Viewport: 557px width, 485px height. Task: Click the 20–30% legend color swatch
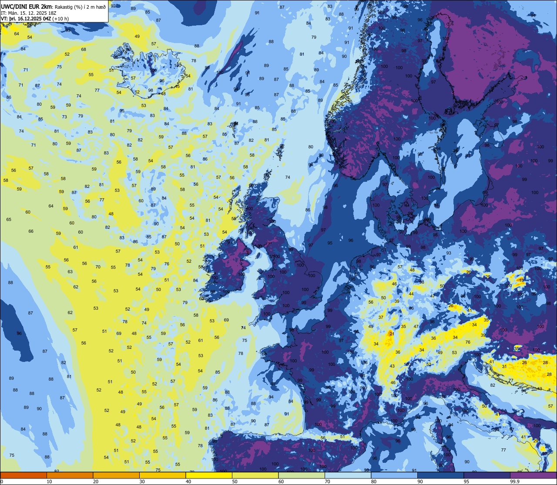(116, 475)
